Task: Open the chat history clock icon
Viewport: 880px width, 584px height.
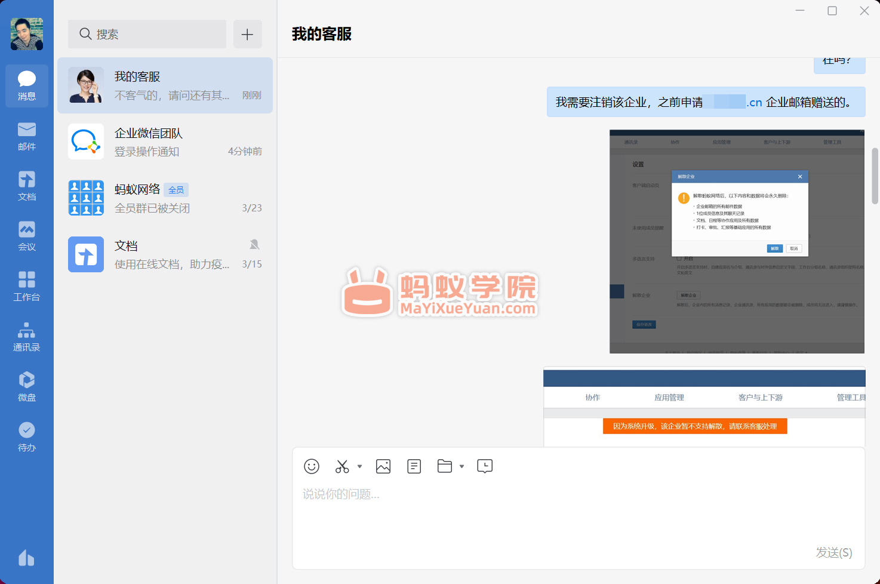Action: click(485, 466)
